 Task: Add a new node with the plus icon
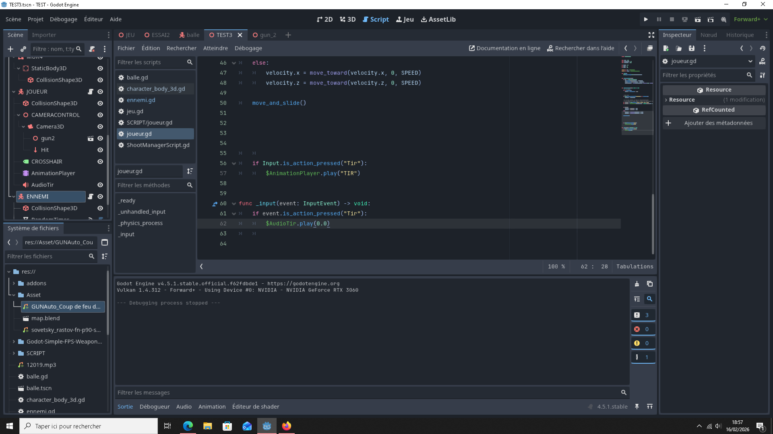[x=10, y=49]
